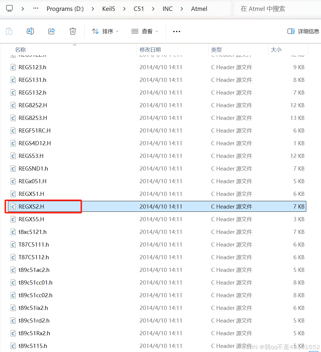
Task: Open the 查看 view options dropdown
Action: coord(144,31)
